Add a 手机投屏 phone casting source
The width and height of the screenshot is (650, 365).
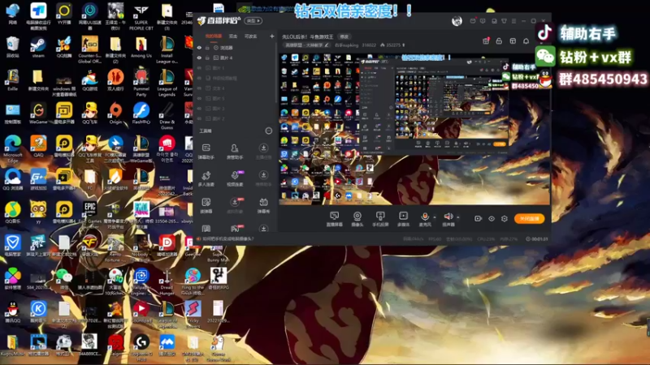(380, 219)
